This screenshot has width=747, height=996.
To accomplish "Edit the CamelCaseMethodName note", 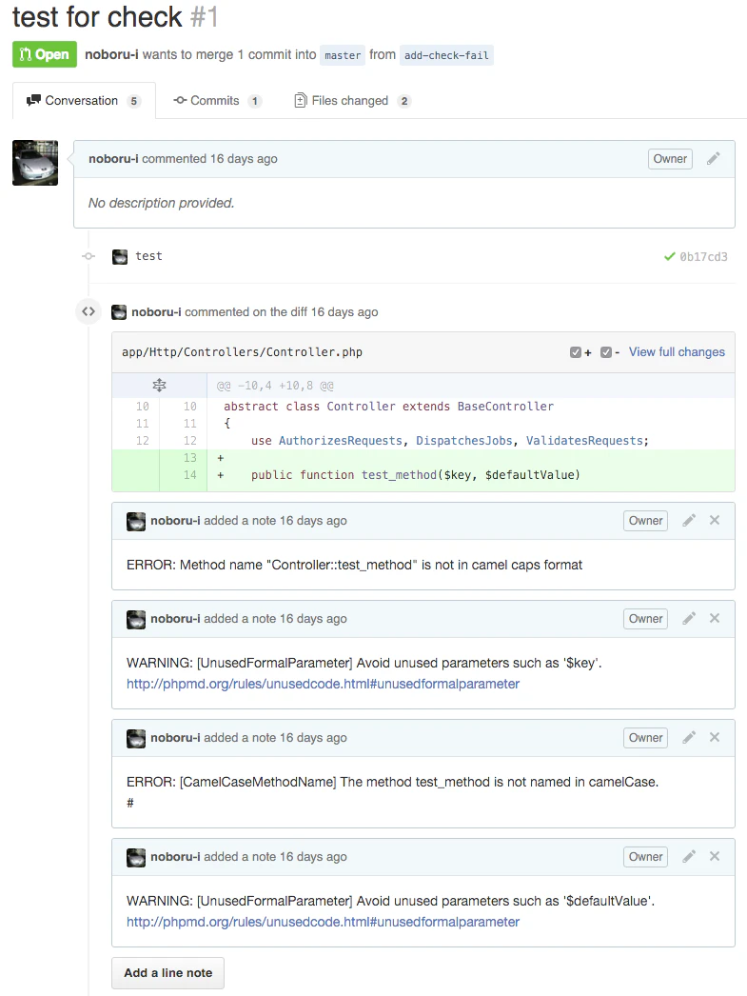I will click(x=689, y=737).
